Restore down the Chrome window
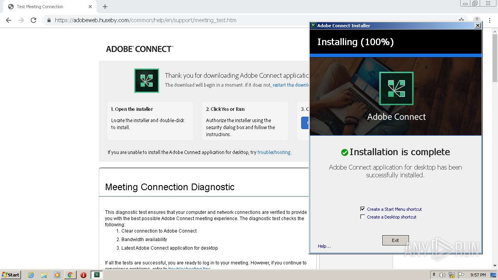The width and height of the screenshot is (498, 280). point(475,3)
